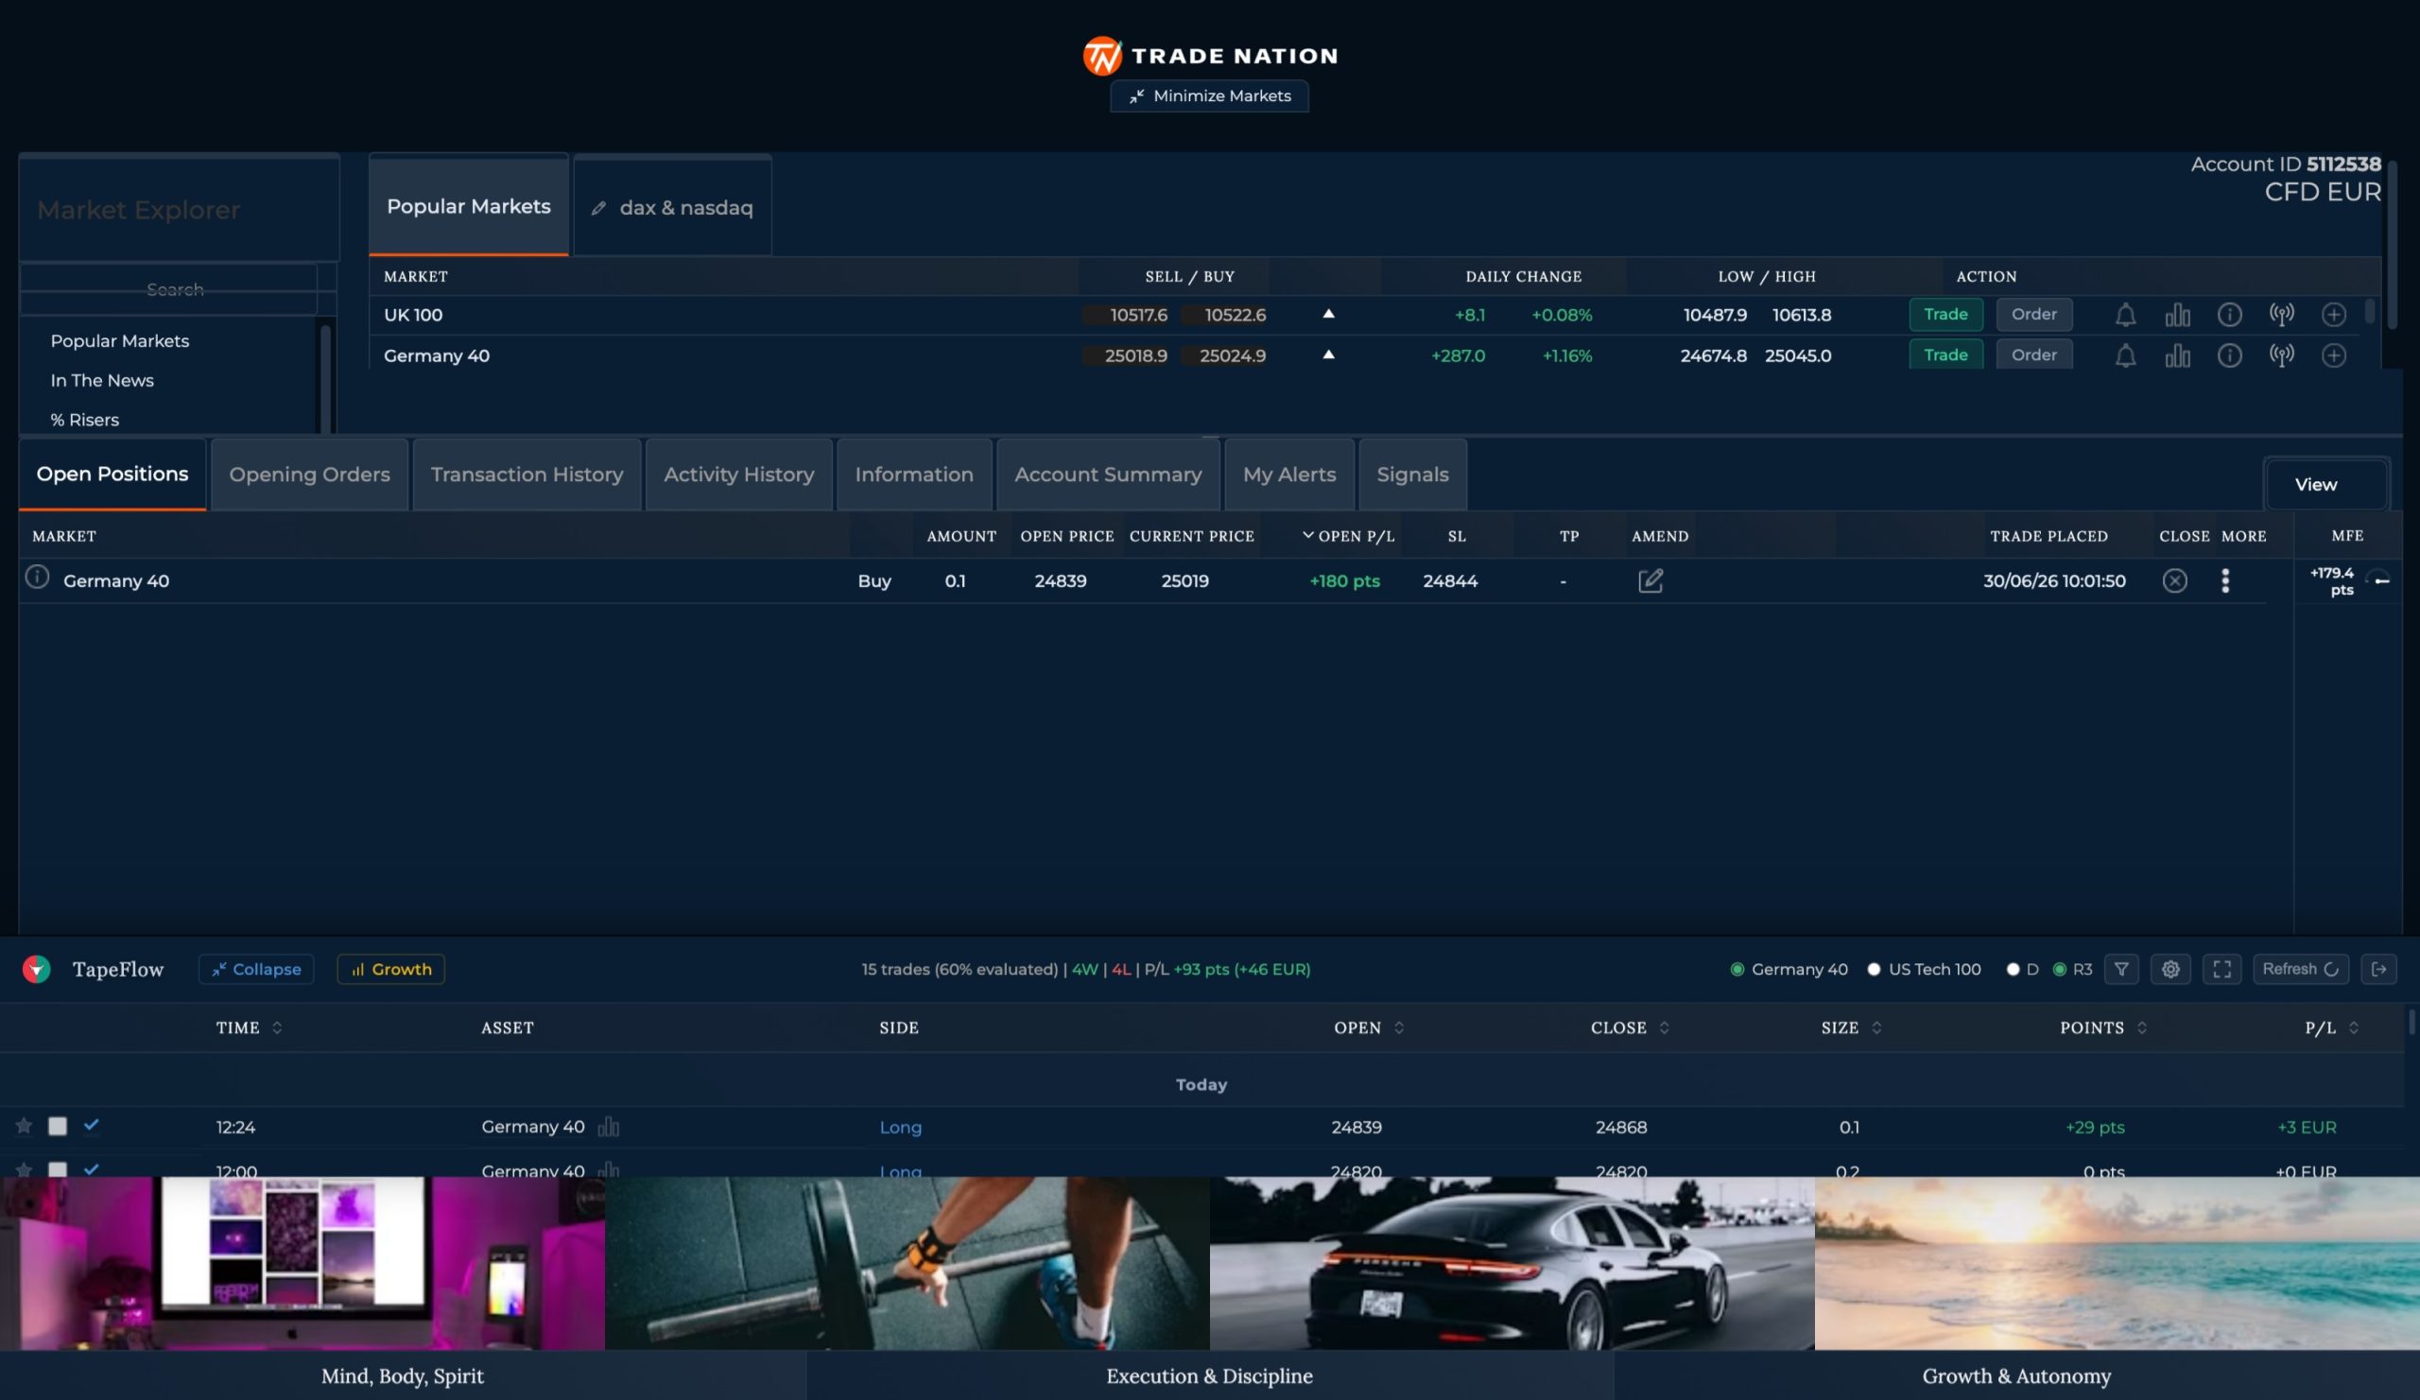2420x1400 pixels.
Task: Star the 12:24 Germany 40 trade
Action: [x=24, y=1125]
